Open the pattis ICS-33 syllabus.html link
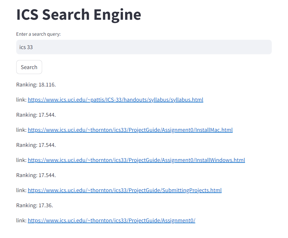The image size is (288, 238). [x=115, y=100]
